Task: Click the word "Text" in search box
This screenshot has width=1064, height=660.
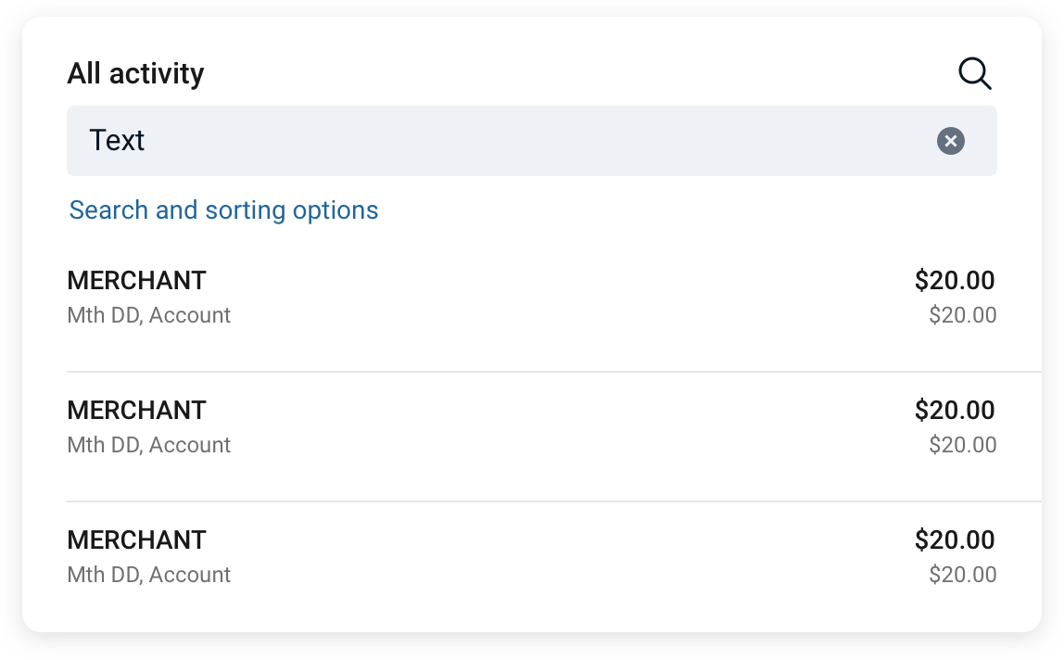Action: 117,141
